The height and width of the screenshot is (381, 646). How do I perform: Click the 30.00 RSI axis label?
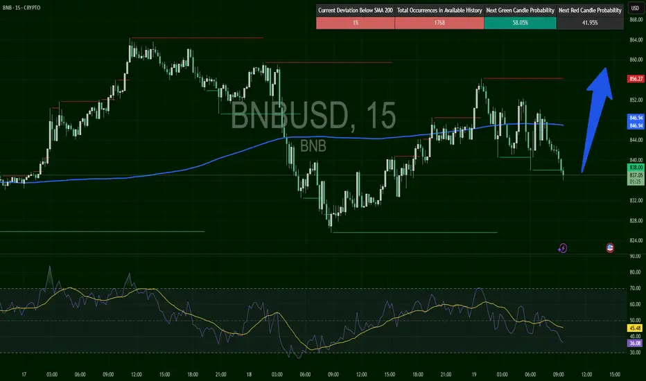[635, 352]
